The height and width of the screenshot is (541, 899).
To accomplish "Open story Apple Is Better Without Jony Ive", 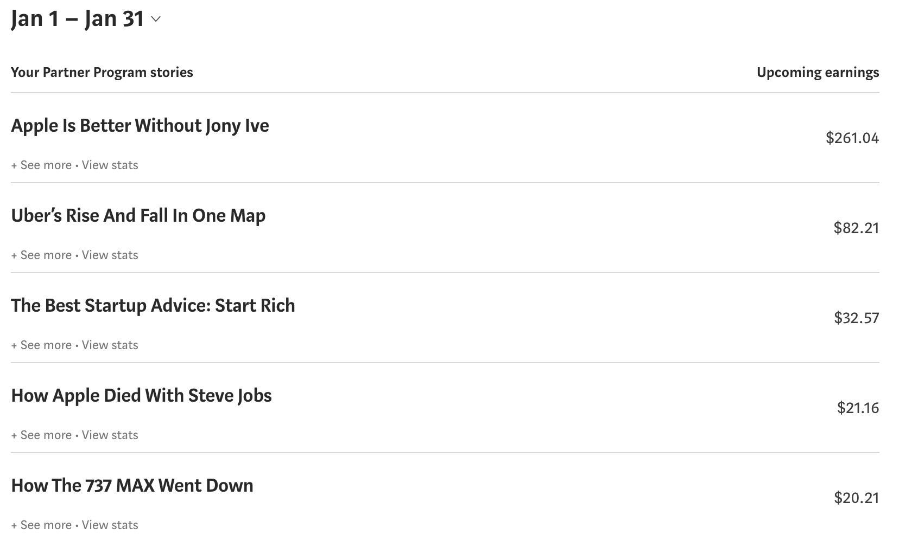I will (140, 126).
